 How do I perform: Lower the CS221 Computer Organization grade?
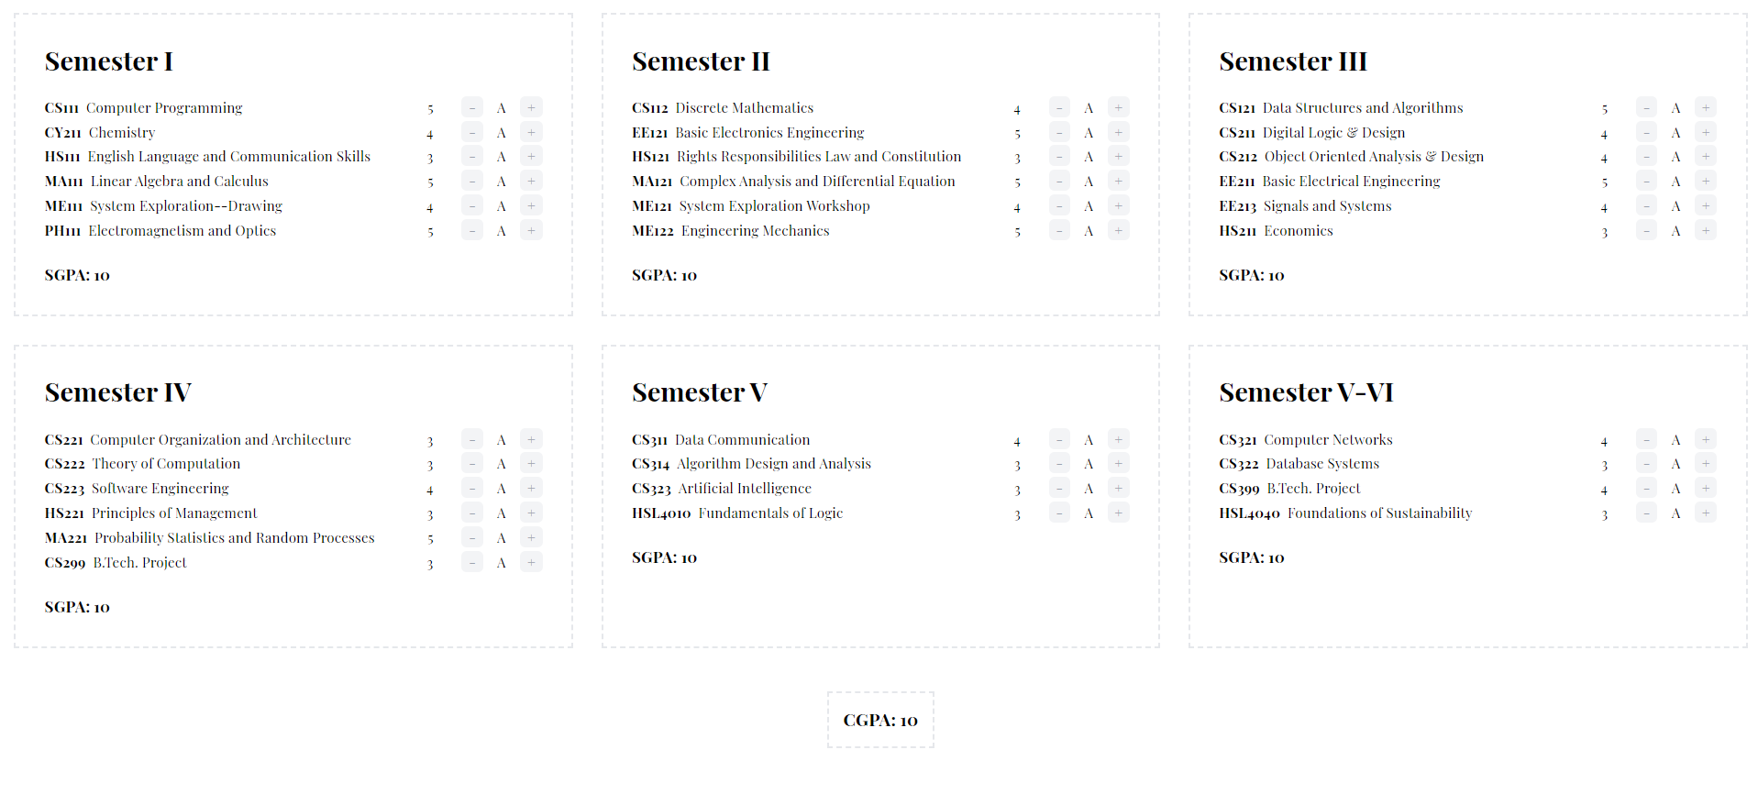[x=472, y=439]
